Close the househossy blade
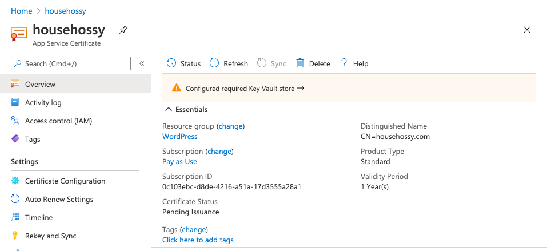 click(x=527, y=30)
